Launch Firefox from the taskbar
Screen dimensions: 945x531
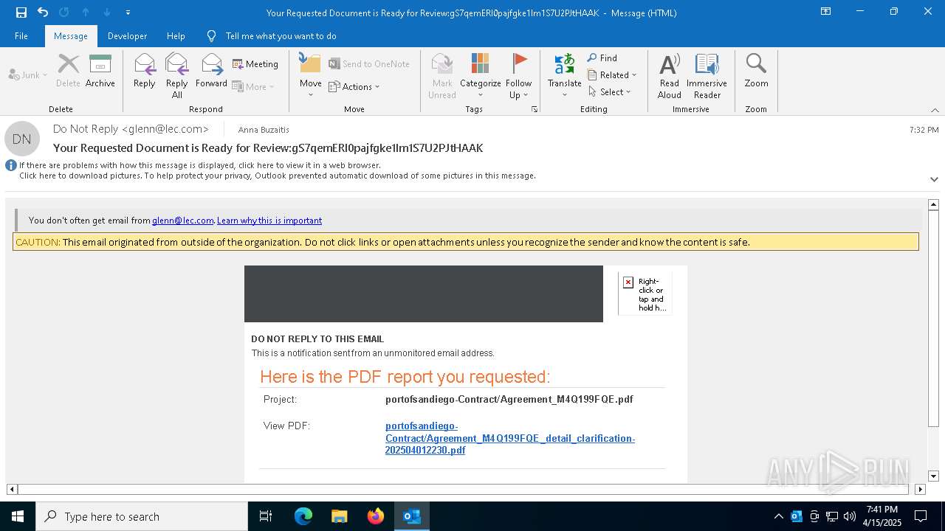376,516
